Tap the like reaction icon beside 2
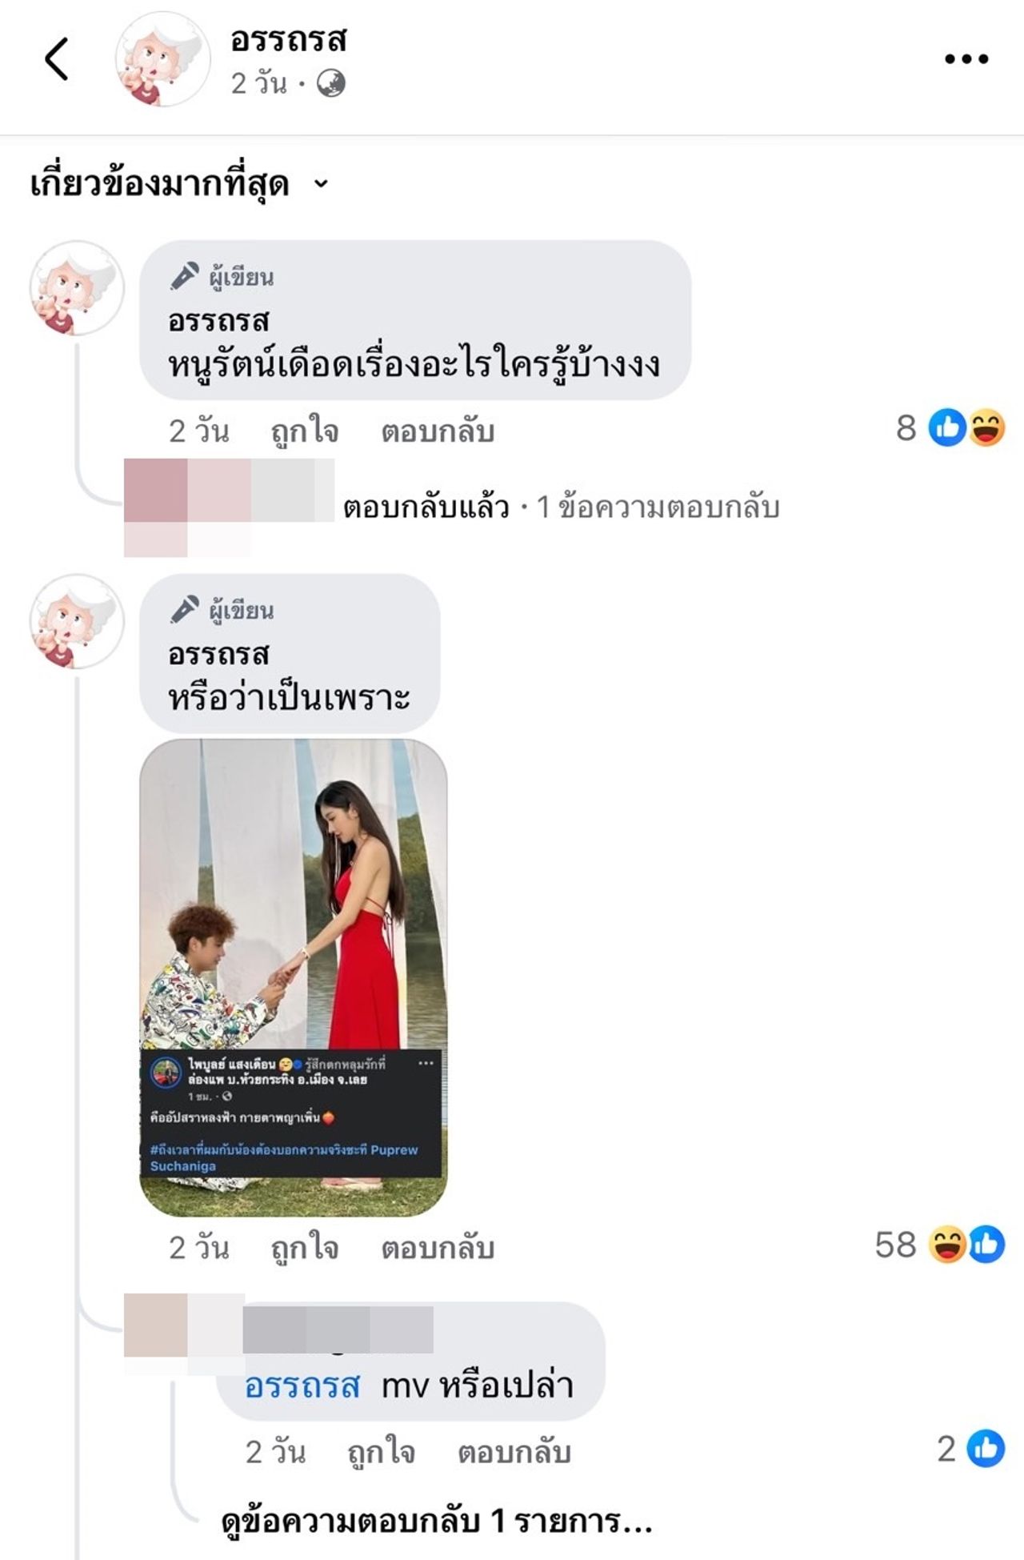Viewport: 1024px width, 1560px height. pos(986,1449)
